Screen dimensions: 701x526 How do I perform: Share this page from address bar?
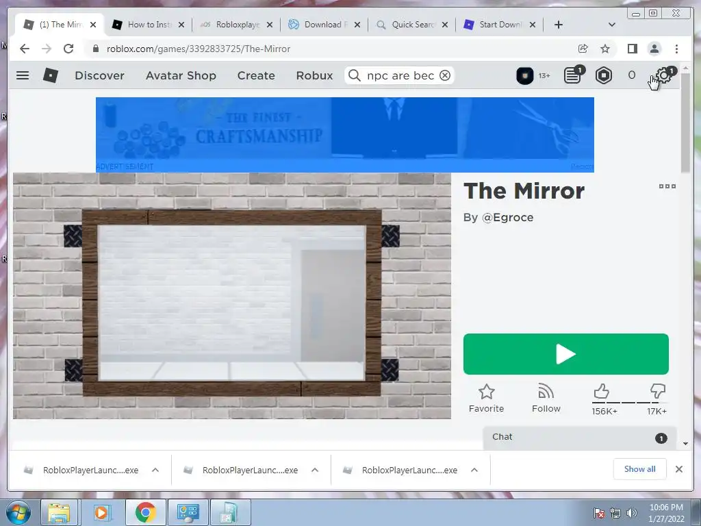(583, 49)
